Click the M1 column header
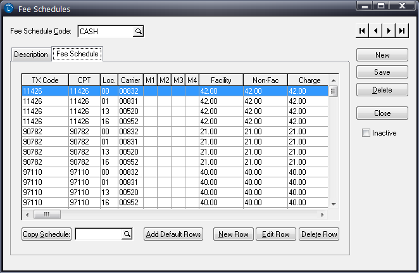This screenshot has height=273, width=419. (150, 80)
